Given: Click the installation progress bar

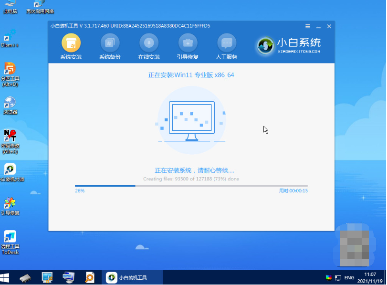Looking at the screenshot, I should click(191, 186).
